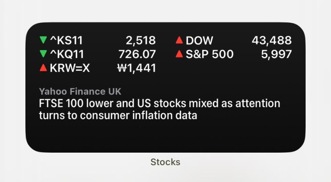The width and height of the screenshot is (331, 182).
Task: Click the DOW value 43,488
Action: click(272, 41)
